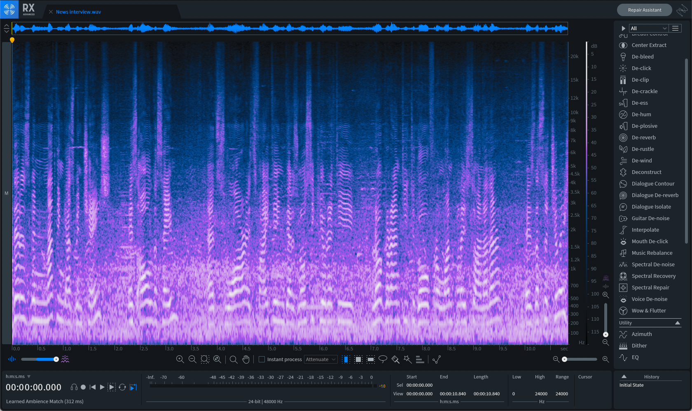This screenshot has width=692, height=411.
Task: Select the lasso selection tool
Action: [x=383, y=359]
